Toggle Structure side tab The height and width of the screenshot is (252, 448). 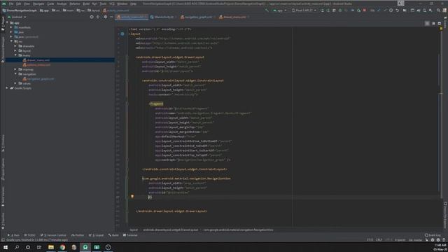pyautogui.click(x=3, y=142)
